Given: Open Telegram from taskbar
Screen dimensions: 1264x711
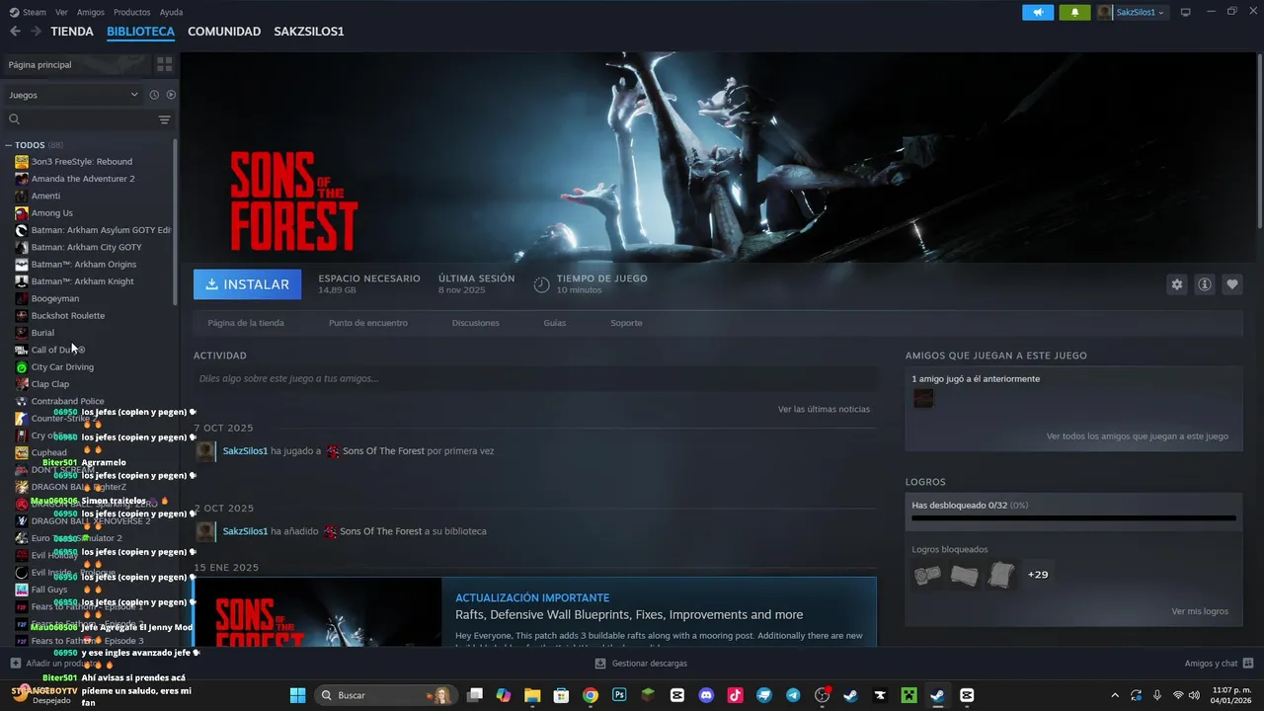Looking at the screenshot, I should click(793, 695).
